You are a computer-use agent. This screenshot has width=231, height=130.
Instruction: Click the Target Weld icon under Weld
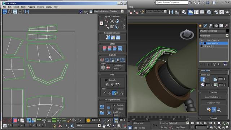pyautogui.click(x=103, y=68)
